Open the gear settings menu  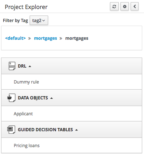click(x=124, y=7)
